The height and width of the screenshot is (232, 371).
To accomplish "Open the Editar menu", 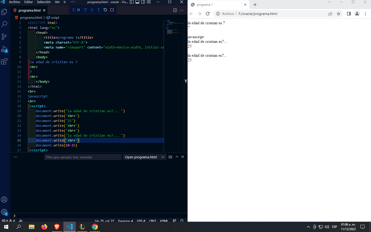I will click(x=29, y=2).
